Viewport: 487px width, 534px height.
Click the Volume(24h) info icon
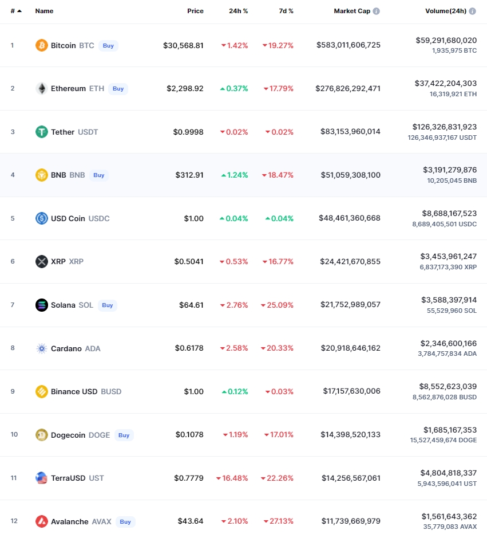[473, 11]
